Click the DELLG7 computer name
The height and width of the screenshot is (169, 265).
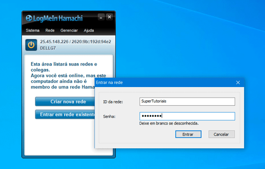49,48
